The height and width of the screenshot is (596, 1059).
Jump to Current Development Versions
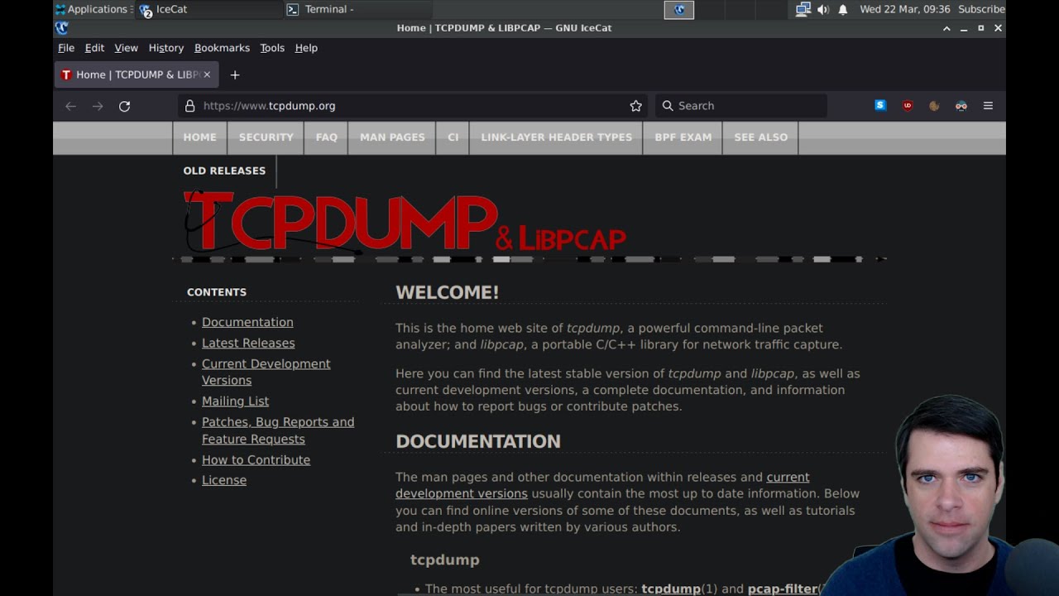pyautogui.click(x=266, y=372)
